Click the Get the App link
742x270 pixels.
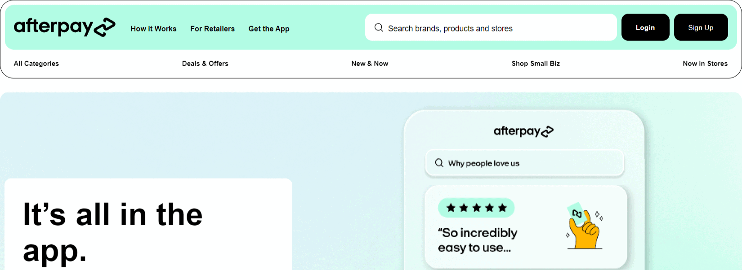pos(269,29)
